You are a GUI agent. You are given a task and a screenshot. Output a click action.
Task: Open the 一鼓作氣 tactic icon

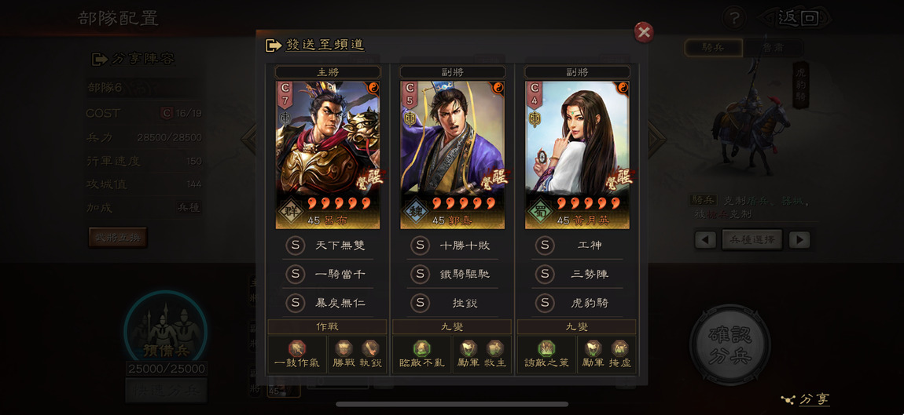point(296,349)
